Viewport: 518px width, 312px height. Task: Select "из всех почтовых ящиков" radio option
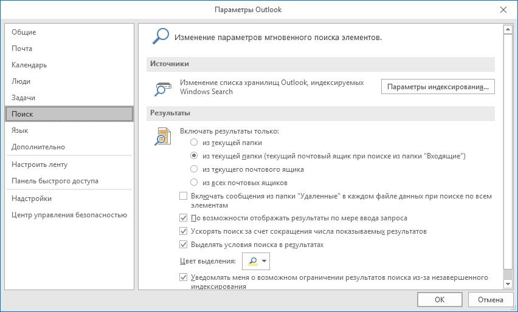point(194,182)
